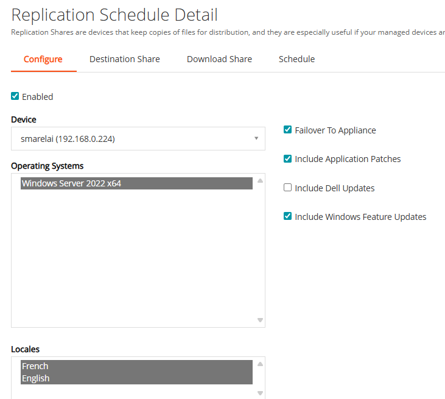
Task: Open the Schedule tab
Action: click(296, 59)
